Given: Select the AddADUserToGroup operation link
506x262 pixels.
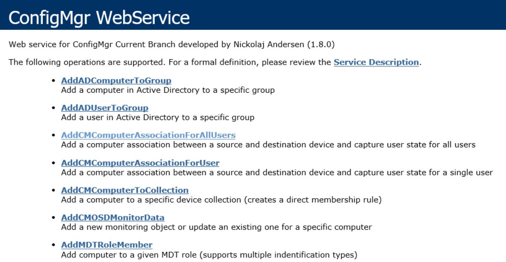Looking at the screenshot, I should [105, 108].
